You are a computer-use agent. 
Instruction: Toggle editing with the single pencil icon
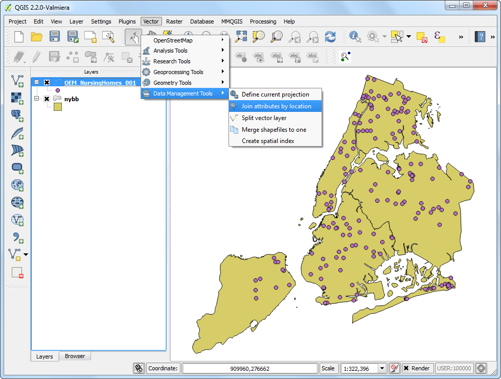[36, 57]
